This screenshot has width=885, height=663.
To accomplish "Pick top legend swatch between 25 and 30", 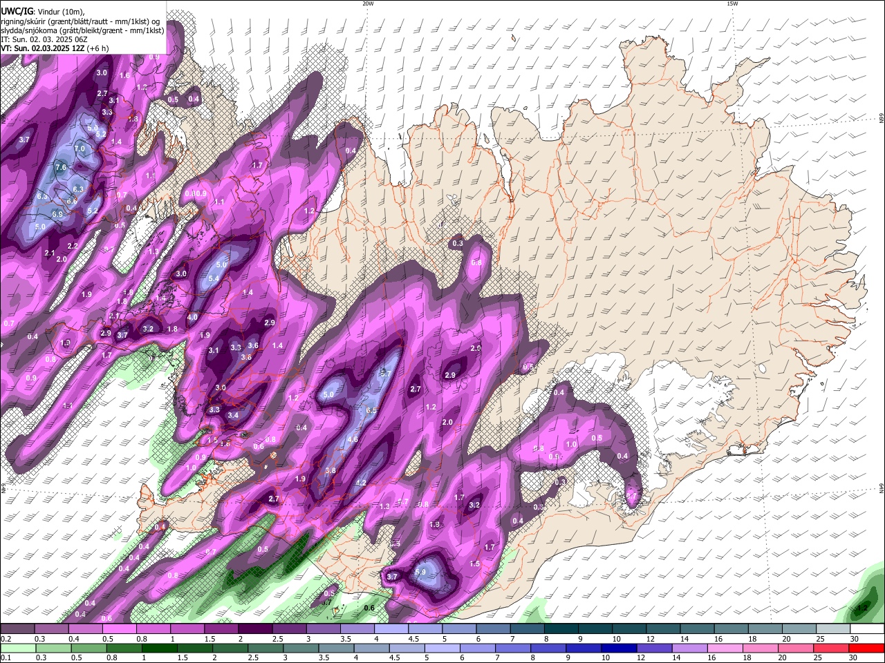I will [x=833, y=629].
